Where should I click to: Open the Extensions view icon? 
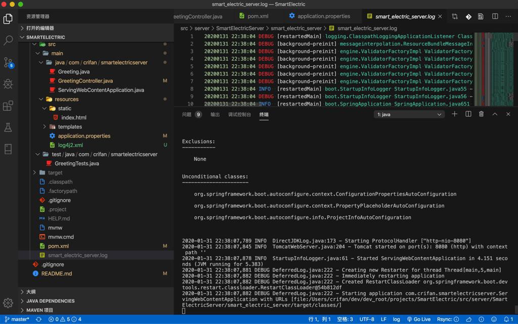click(8, 106)
